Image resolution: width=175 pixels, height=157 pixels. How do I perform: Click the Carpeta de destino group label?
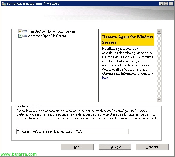(27, 106)
